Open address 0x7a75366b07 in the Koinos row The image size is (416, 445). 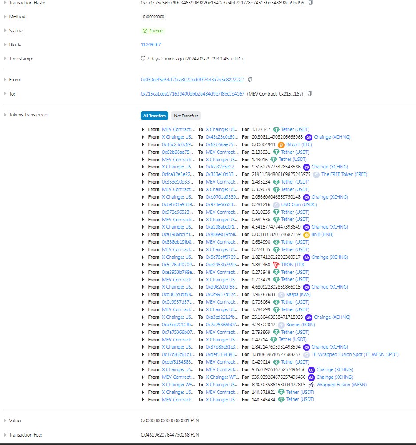pyautogui.click(x=222, y=325)
